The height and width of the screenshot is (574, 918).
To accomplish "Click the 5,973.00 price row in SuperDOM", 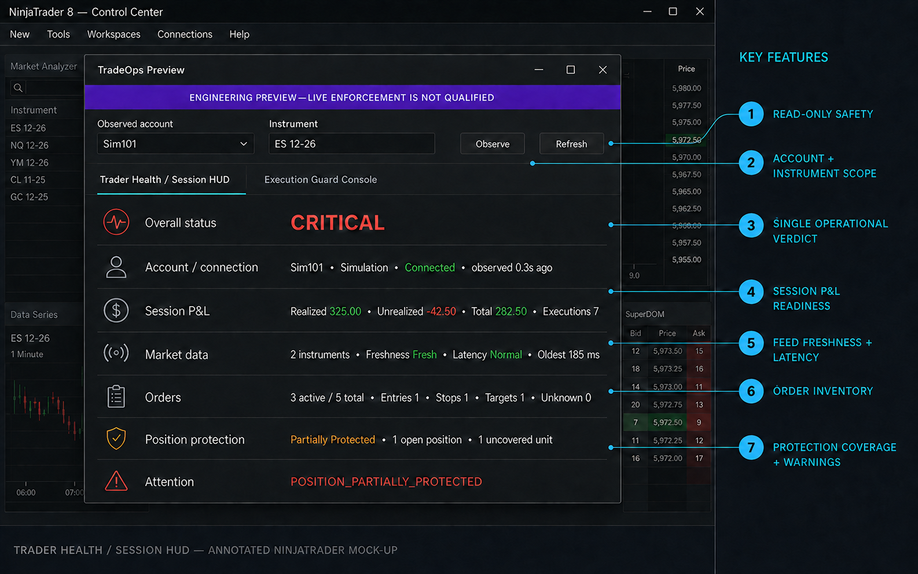I will [x=667, y=387].
